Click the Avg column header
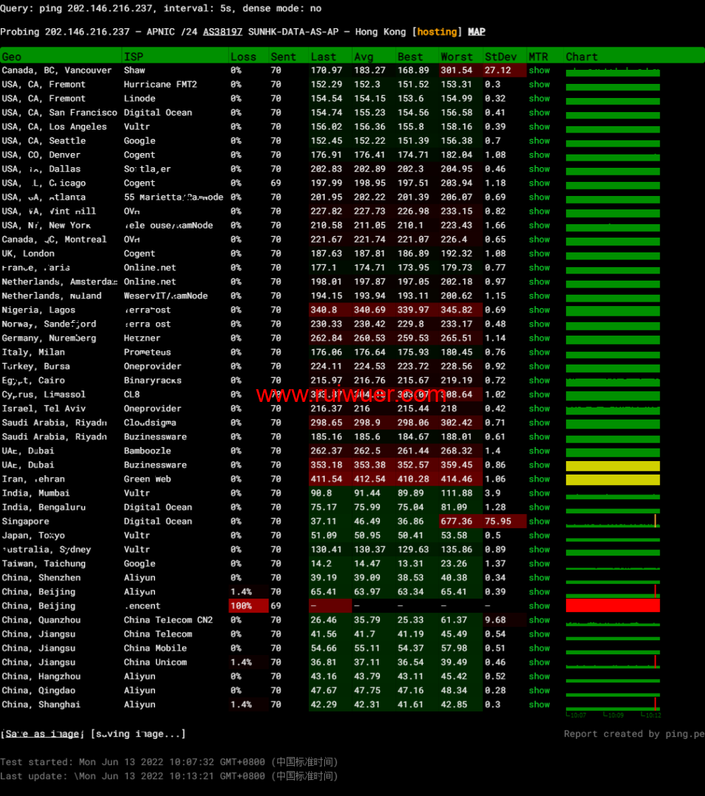The height and width of the screenshot is (796, 705). 364,56
